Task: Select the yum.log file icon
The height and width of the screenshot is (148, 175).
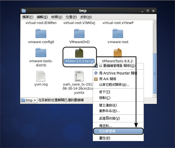Action: pos(41,76)
